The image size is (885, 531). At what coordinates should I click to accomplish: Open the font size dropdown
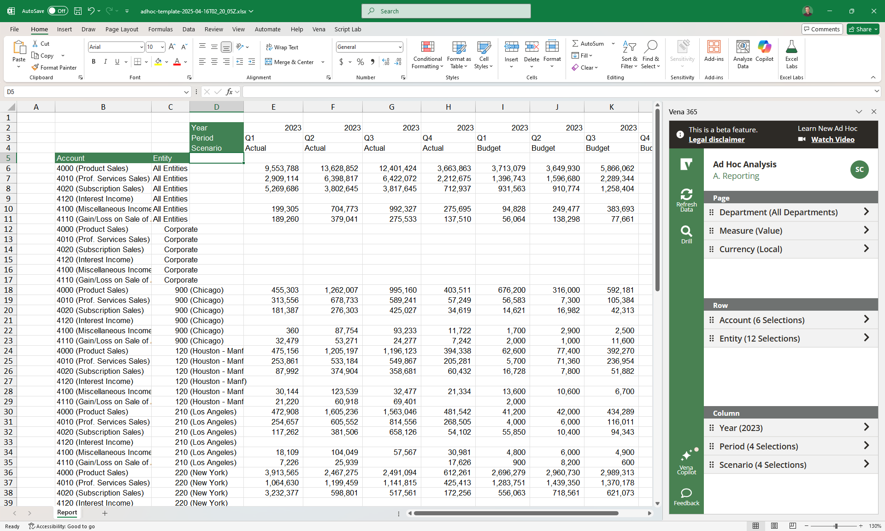coord(162,47)
